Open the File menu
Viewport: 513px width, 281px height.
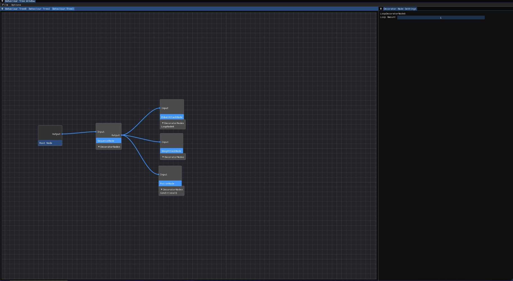click(5, 5)
